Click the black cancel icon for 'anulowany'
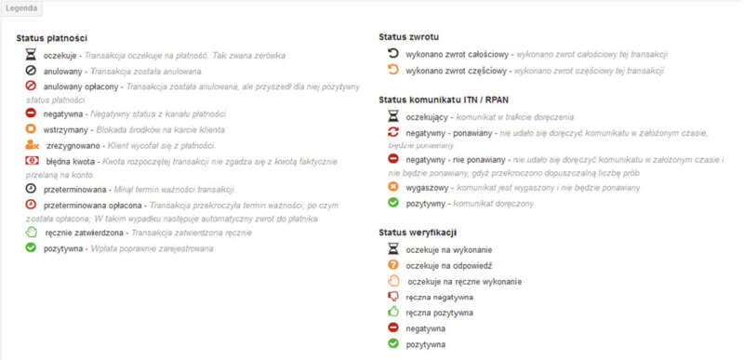Screen dimensions: 744x360 [x=31, y=71]
